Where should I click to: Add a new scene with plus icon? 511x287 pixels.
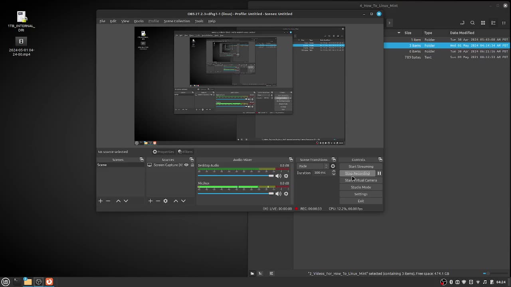(101, 201)
